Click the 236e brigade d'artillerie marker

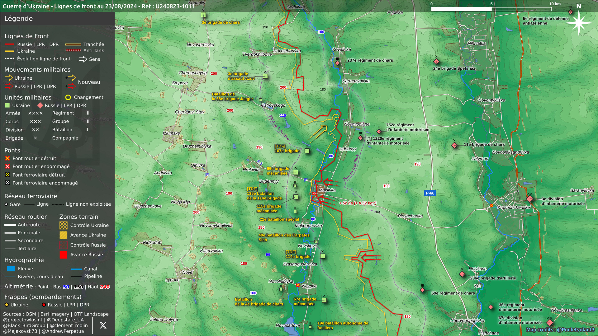point(462,274)
